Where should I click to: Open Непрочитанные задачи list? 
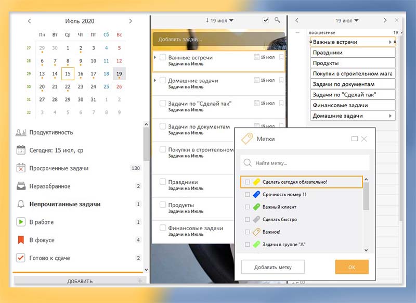(65, 204)
